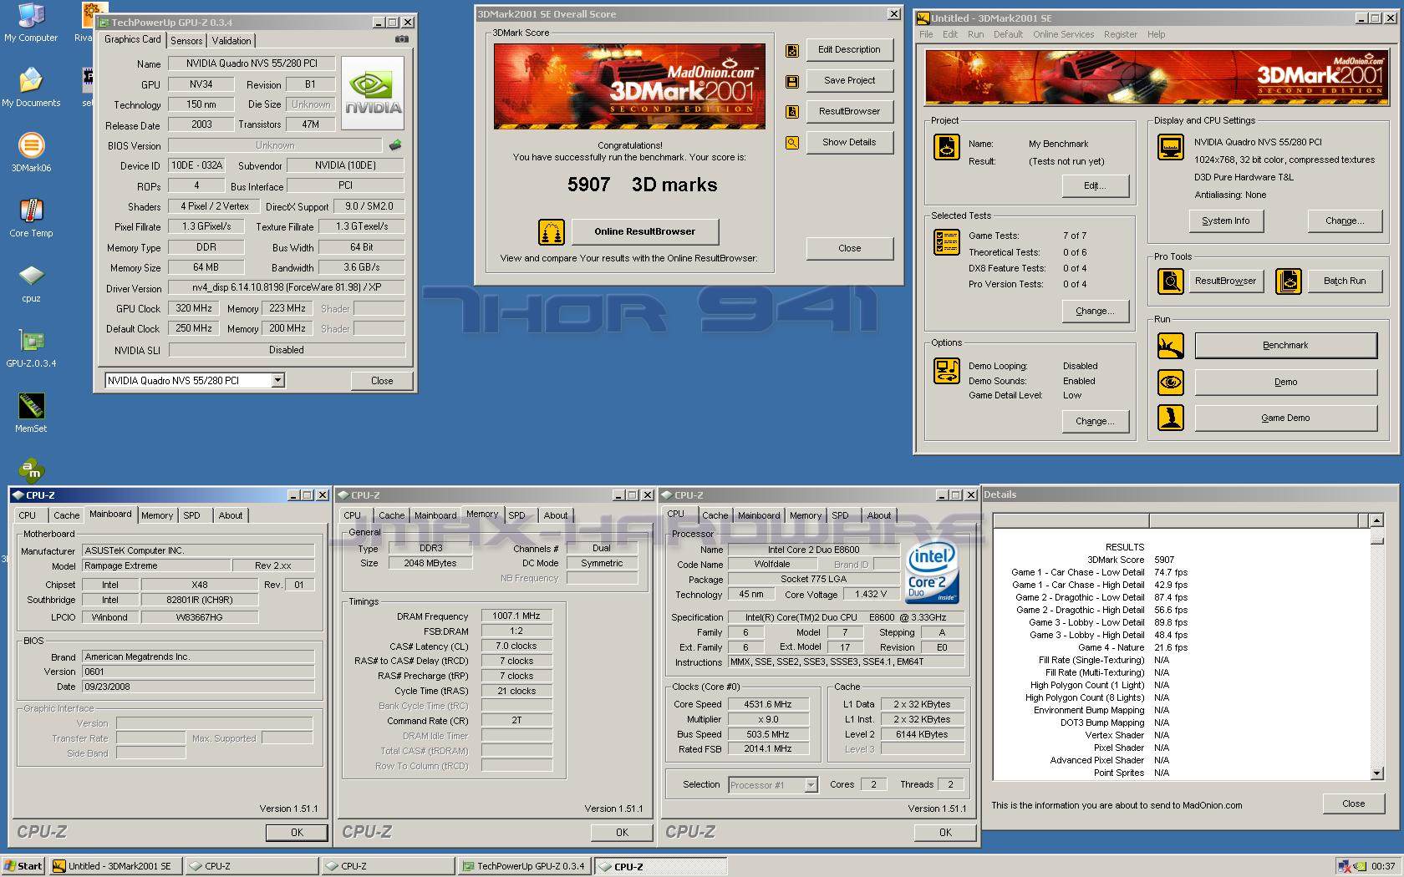Click taskbar clock showing 00:37
This screenshot has width=1404, height=877.
pos(1383,866)
